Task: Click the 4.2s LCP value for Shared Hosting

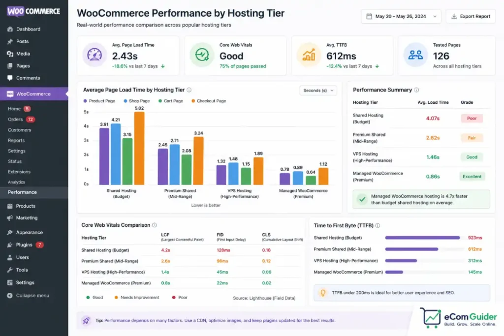Action: coord(165,250)
